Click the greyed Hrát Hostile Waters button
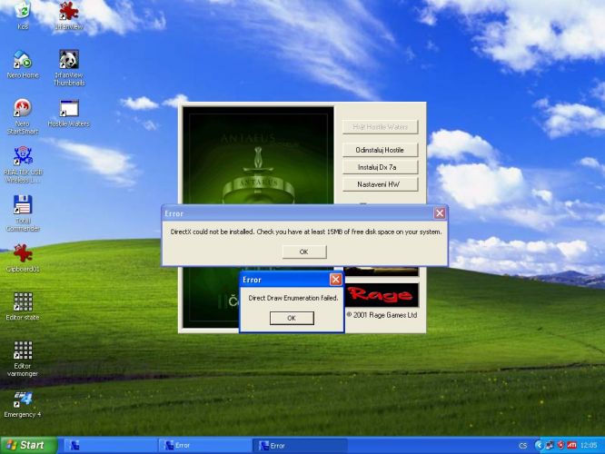The height and width of the screenshot is (454, 605). (380, 127)
